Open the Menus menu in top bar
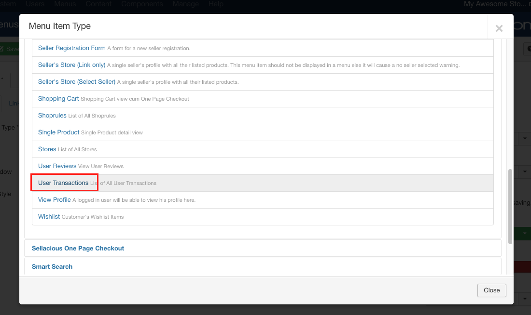 (x=65, y=4)
